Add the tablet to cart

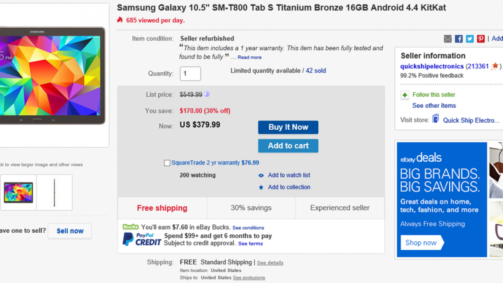click(x=288, y=146)
